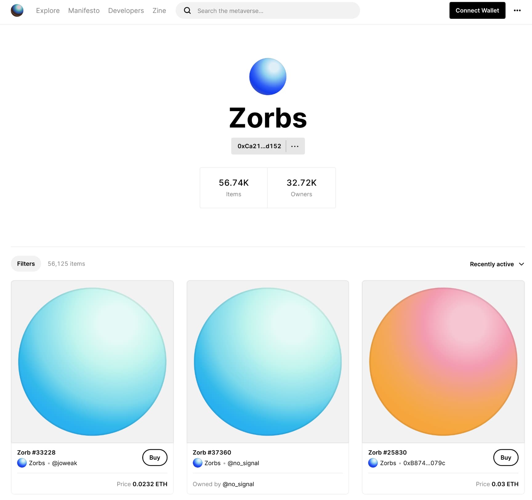Open the header three-dots menu
The width and height of the screenshot is (532, 500).
tap(517, 10)
